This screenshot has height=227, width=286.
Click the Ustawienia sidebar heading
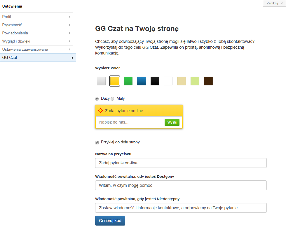pyautogui.click(x=12, y=6)
